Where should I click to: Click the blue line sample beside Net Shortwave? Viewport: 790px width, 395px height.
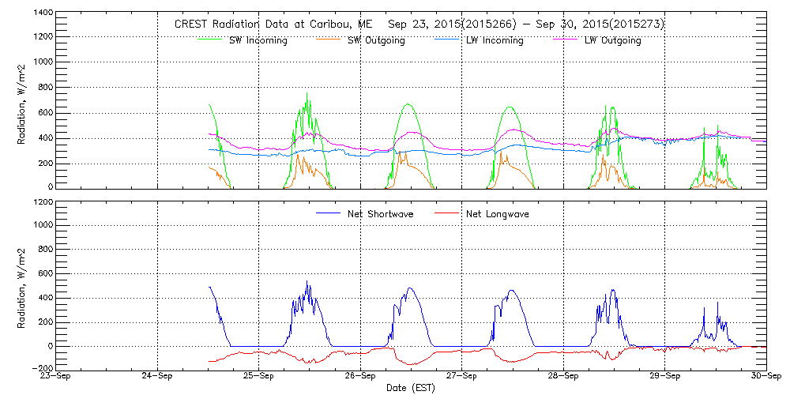[x=328, y=213]
